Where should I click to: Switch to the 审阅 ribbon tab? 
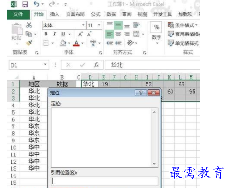point(127,14)
